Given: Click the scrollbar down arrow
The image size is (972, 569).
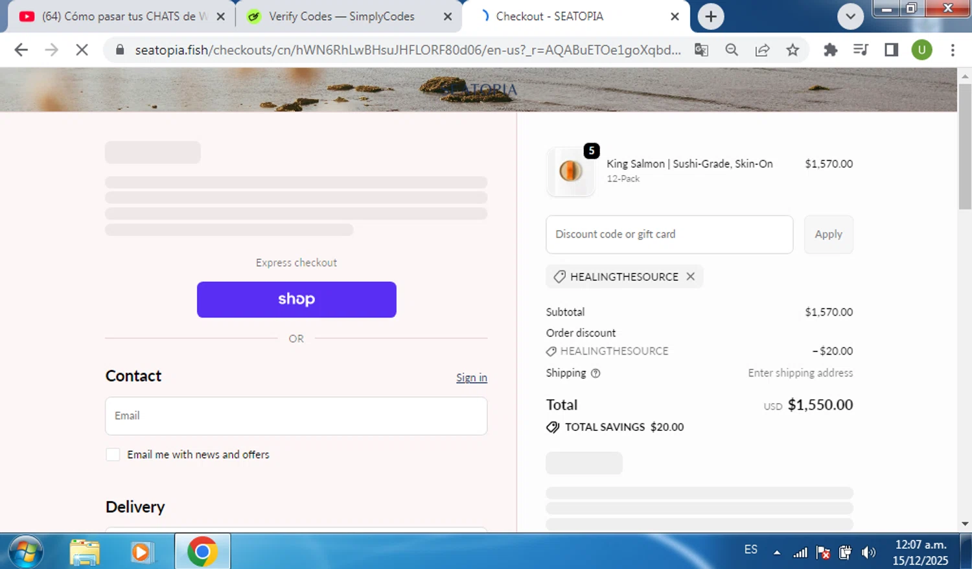Looking at the screenshot, I should [x=965, y=524].
